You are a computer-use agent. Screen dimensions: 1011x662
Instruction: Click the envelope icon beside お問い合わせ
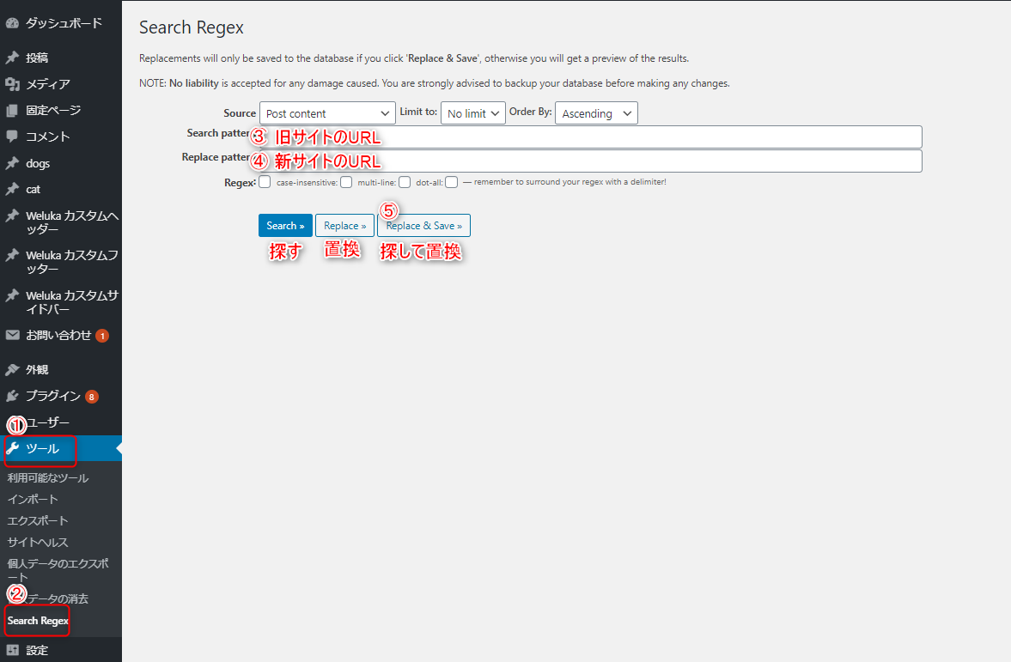point(12,335)
